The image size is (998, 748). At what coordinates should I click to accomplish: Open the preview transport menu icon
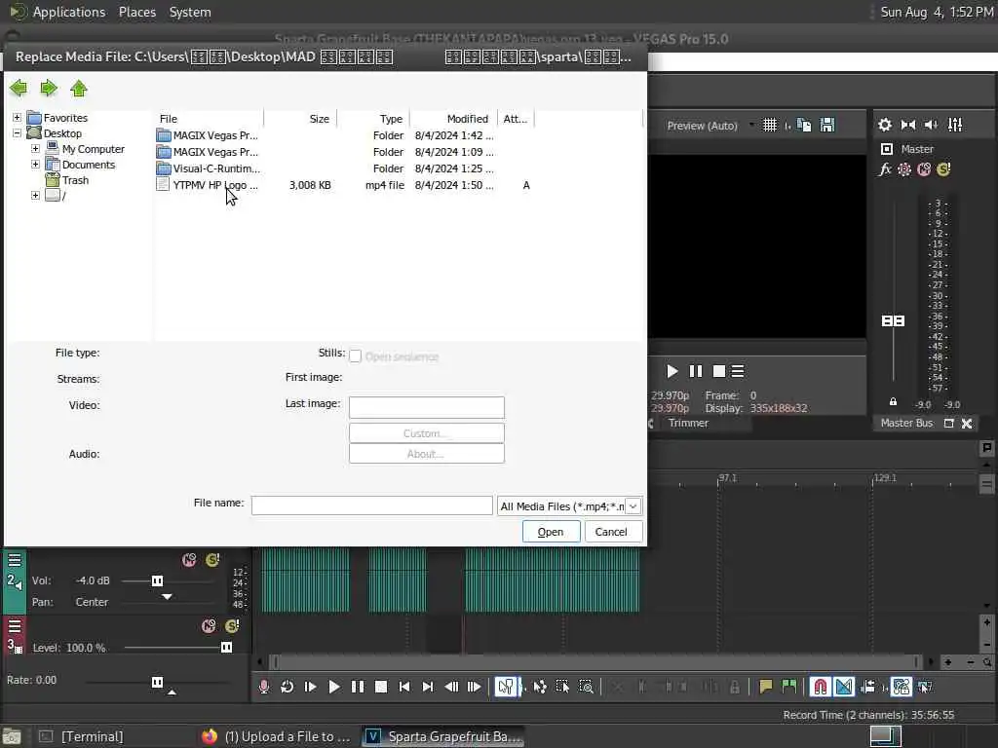(738, 371)
